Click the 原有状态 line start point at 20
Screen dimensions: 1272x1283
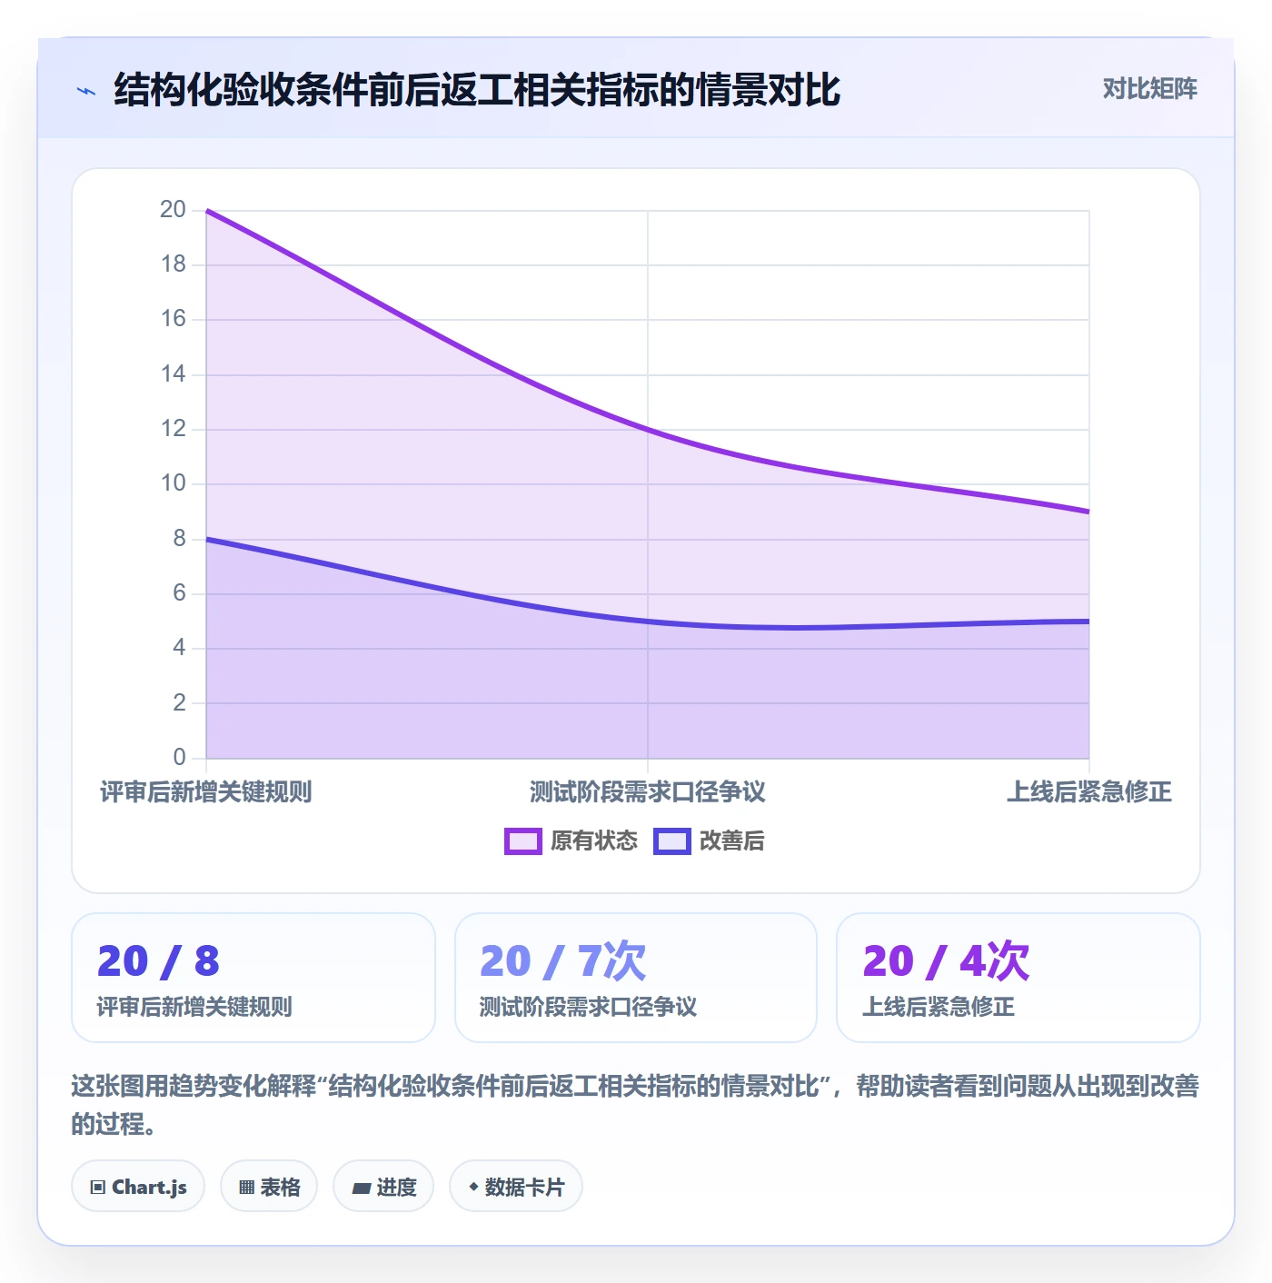[207, 211]
